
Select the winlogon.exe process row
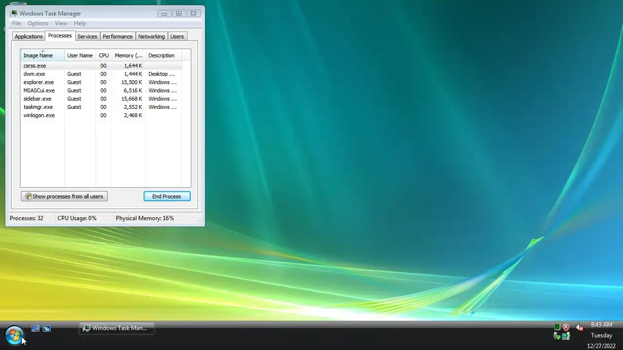(x=101, y=115)
